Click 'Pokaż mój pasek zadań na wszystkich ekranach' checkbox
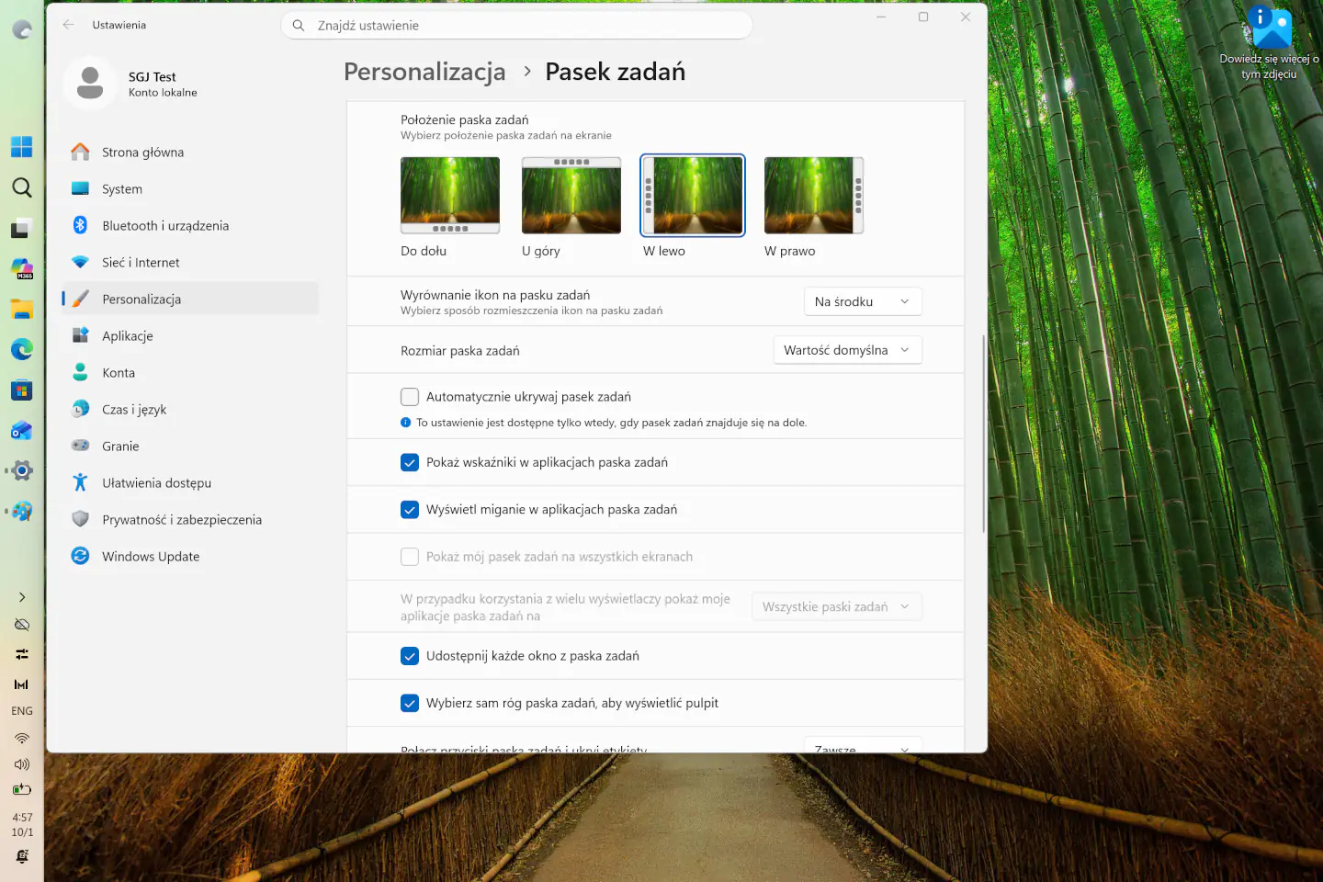 pyautogui.click(x=410, y=557)
